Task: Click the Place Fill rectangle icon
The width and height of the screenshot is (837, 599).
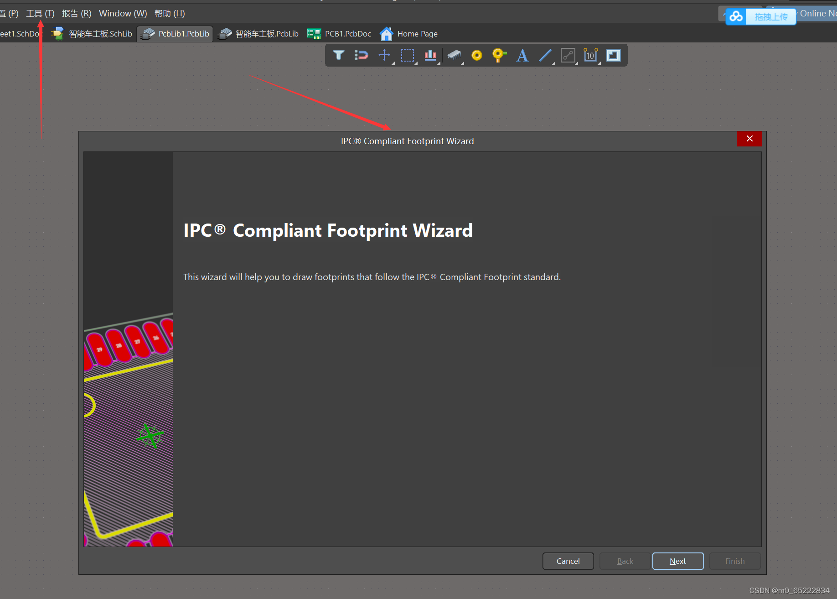Action: (614, 55)
